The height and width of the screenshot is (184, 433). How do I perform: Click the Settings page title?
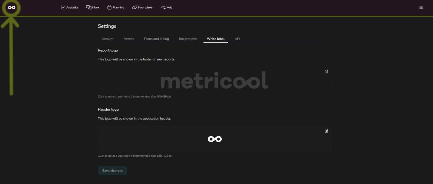point(107,26)
